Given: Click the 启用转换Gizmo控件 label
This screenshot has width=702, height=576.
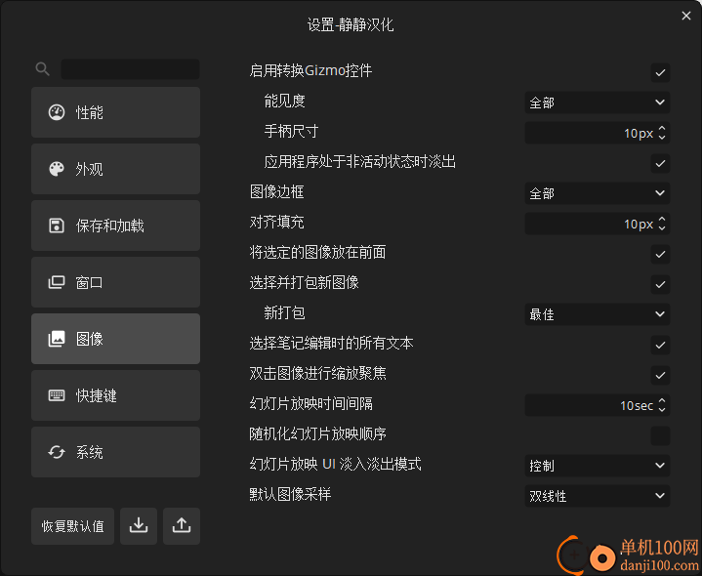Looking at the screenshot, I should coord(310,70).
